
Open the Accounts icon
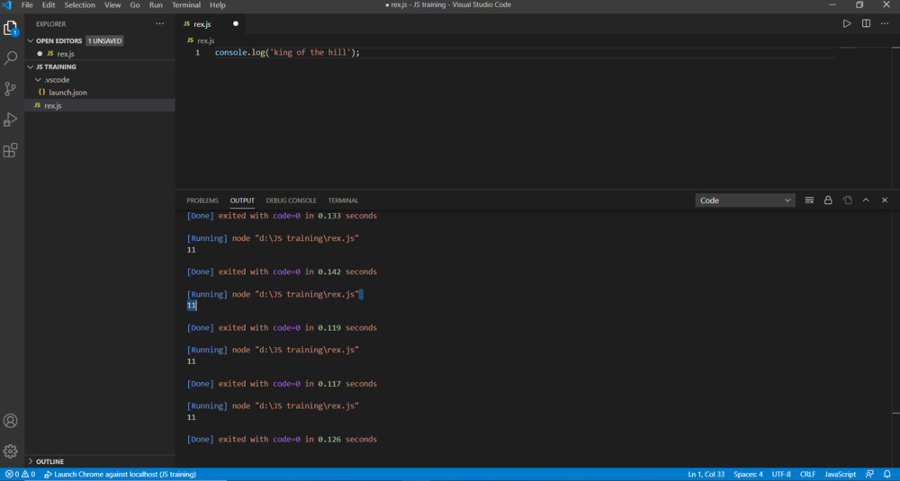[11, 421]
